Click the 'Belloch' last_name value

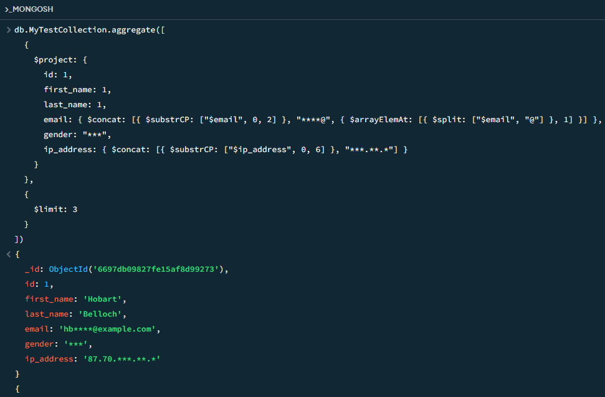coord(100,314)
